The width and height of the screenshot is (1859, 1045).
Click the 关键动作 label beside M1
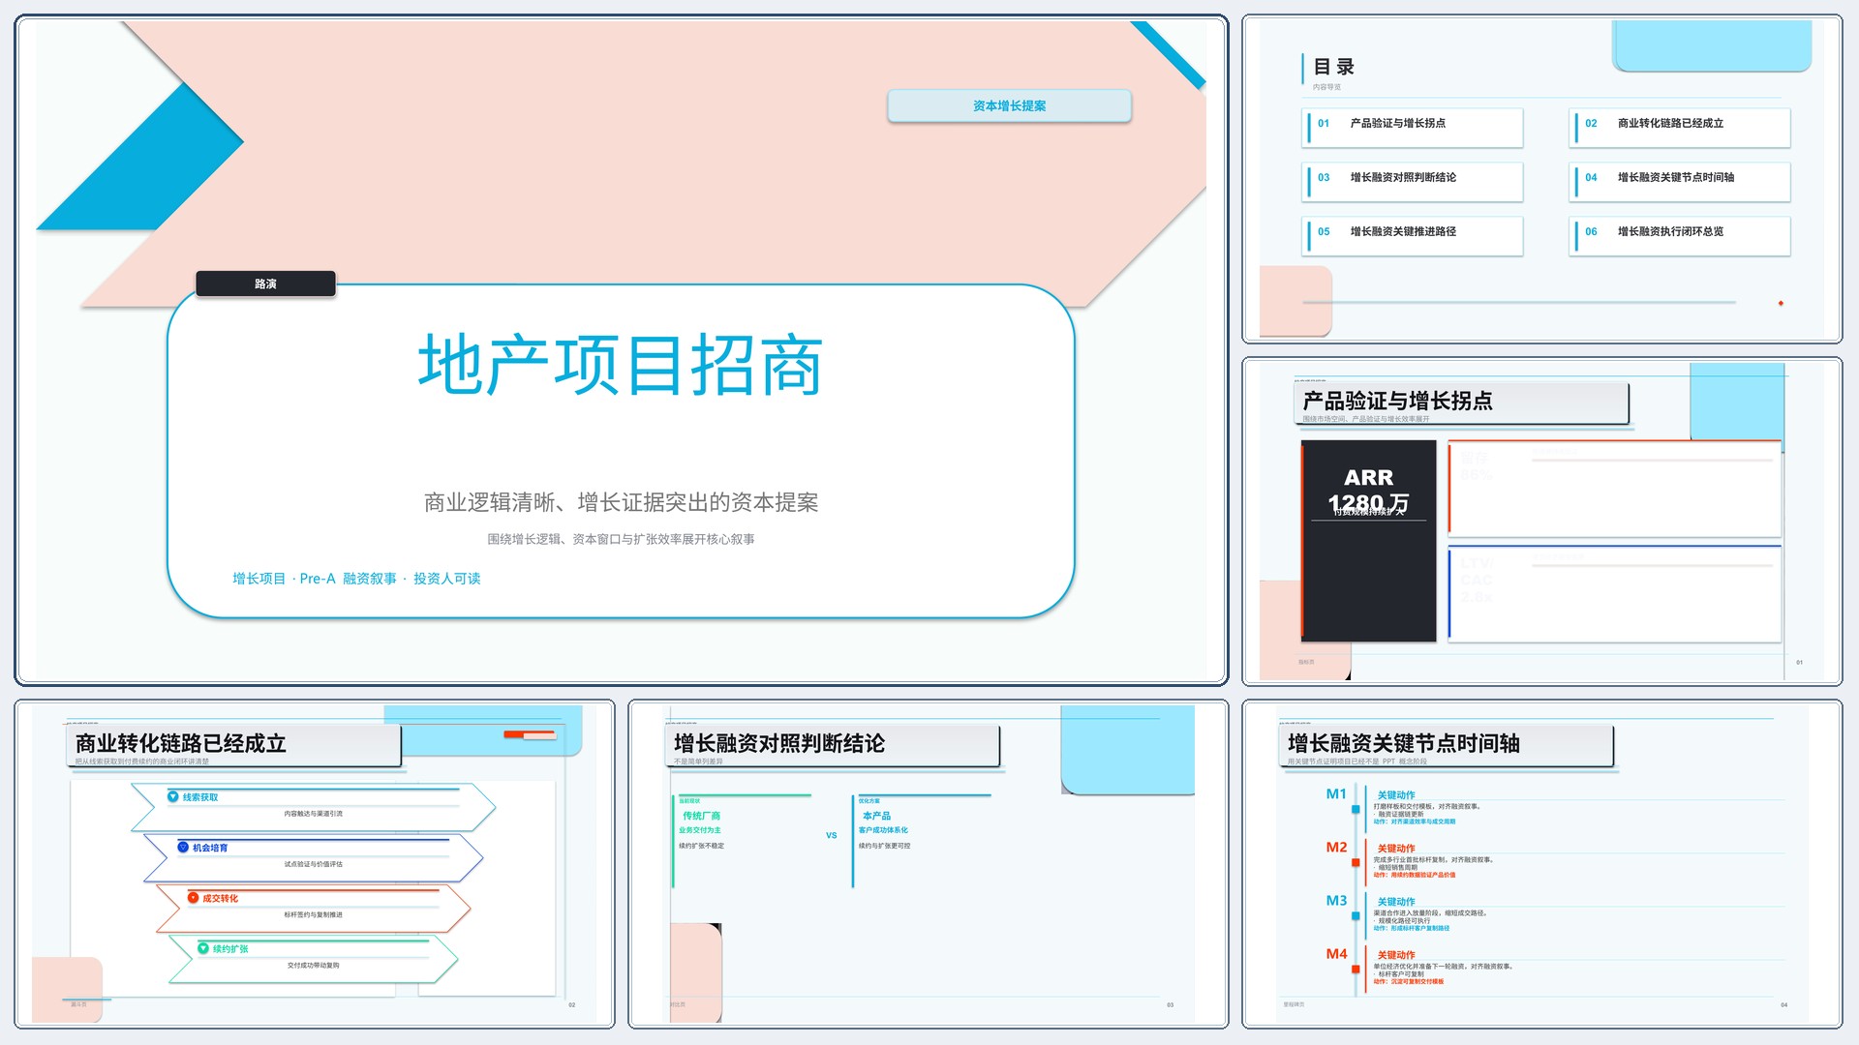(x=1396, y=795)
